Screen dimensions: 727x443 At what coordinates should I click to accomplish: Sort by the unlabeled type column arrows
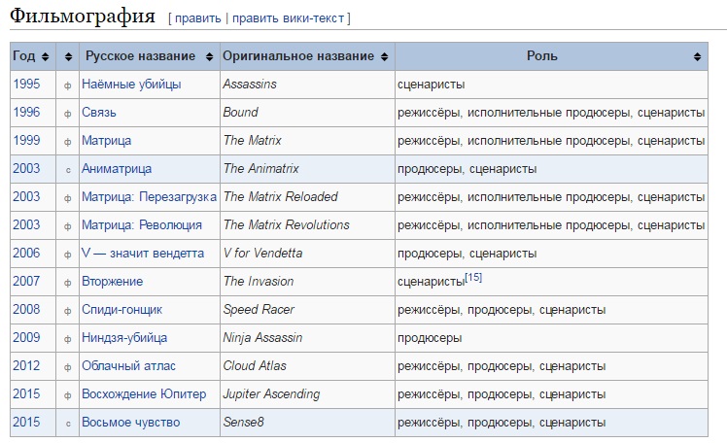[68, 56]
